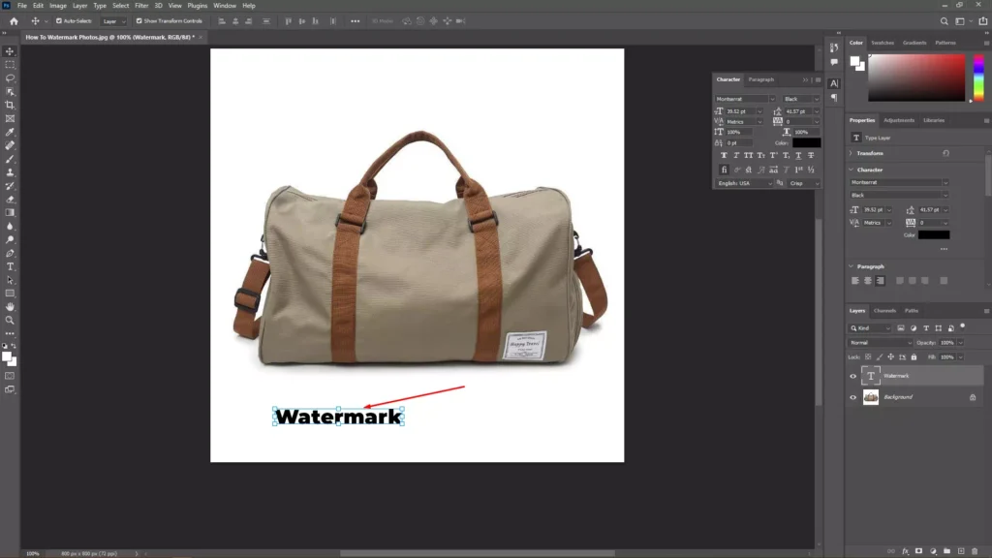The image size is (992, 558).
Task: Select the Clone Stamp tool
Action: pos(10,172)
